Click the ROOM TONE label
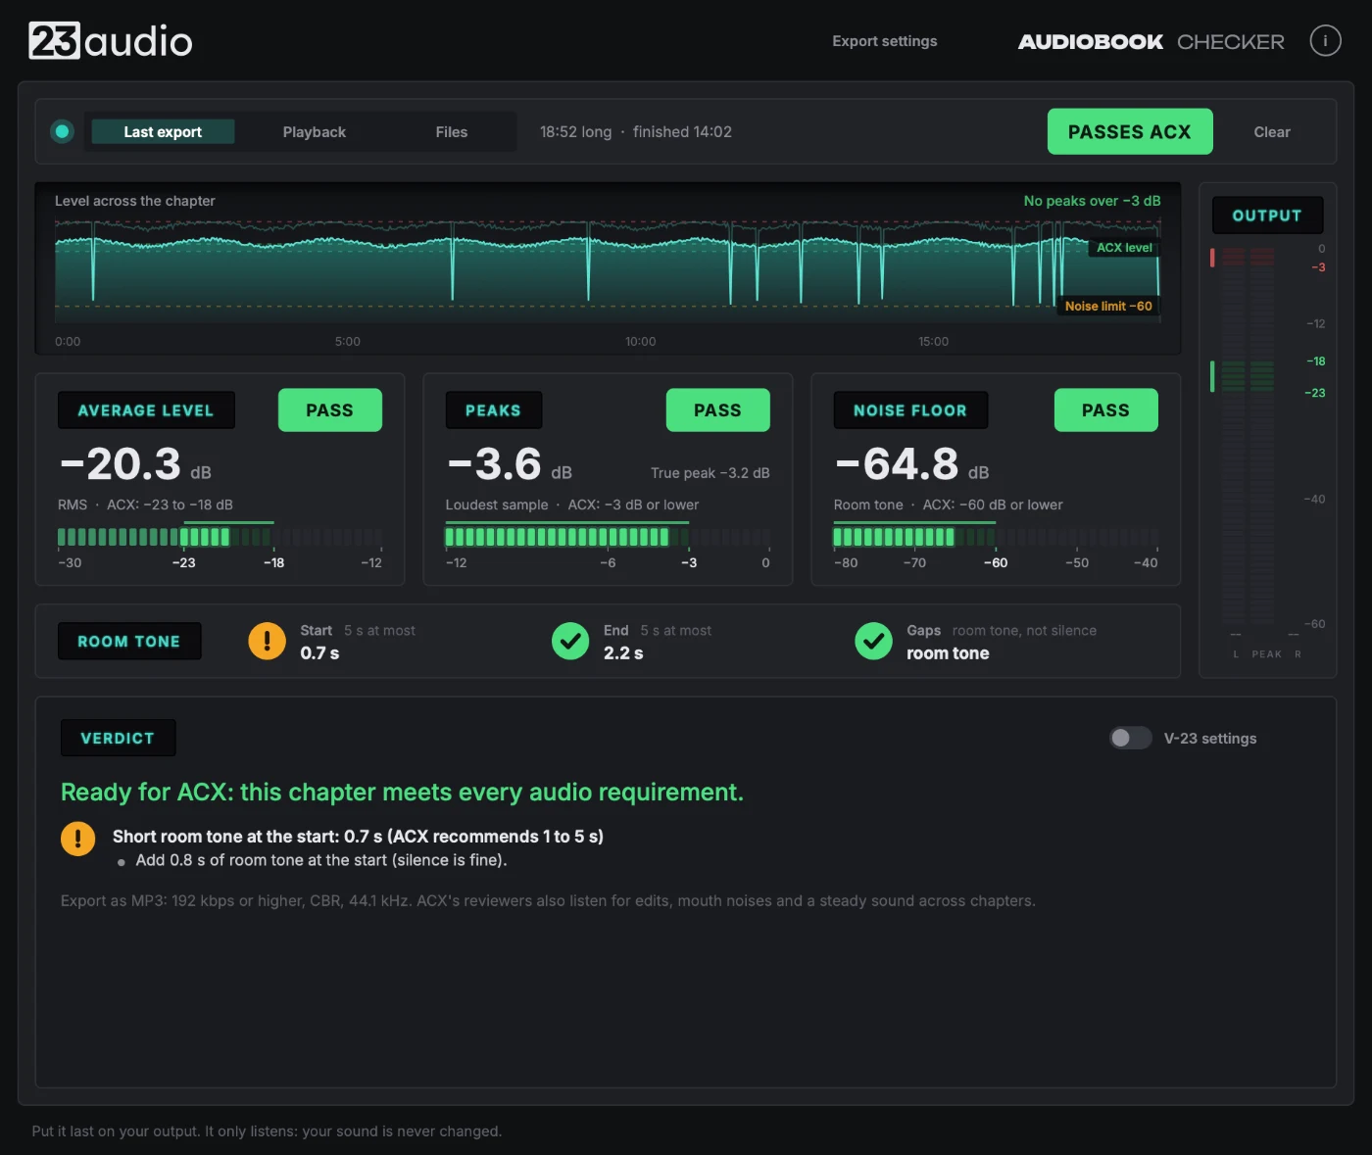The height and width of the screenshot is (1155, 1372). tap(129, 642)
